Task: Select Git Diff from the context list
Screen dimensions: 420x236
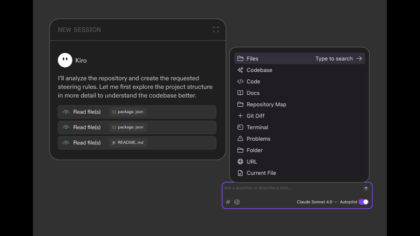Action: click(x=255, y=116)
